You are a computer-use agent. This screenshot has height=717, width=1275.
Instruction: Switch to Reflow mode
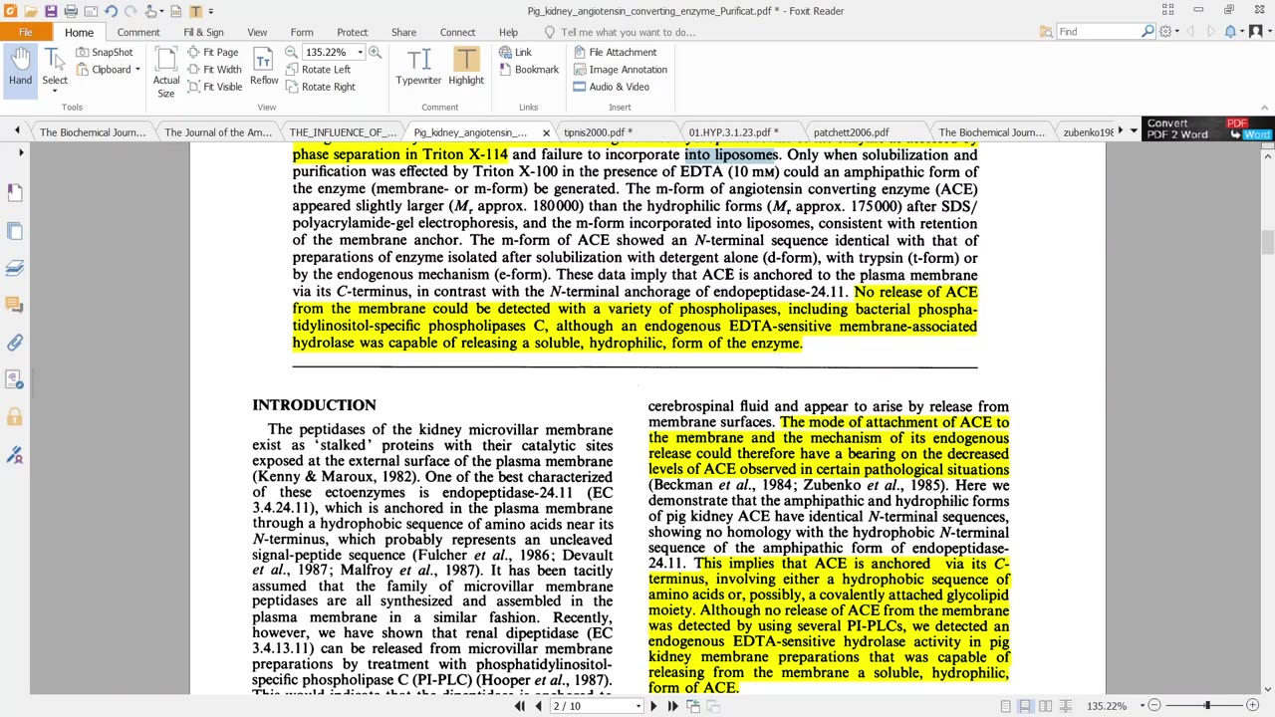[x=264, y=67]
